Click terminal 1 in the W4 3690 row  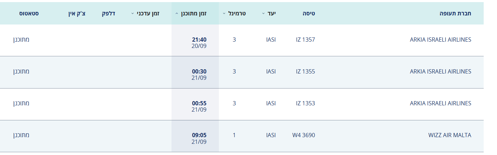234,135
